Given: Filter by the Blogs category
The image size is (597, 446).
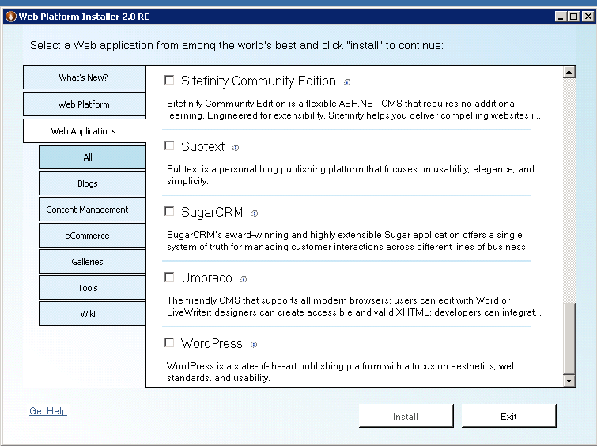Looking at the screenshot, I should (92, 183).
